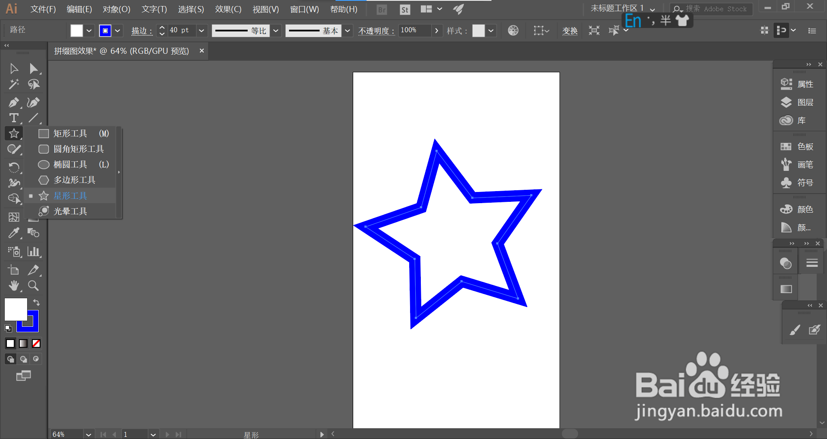Open zoom level dropdown 64%
The height and width of the screenshot is (439, 827).
[88, 434]
